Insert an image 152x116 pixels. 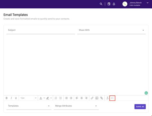pos(97,98)
